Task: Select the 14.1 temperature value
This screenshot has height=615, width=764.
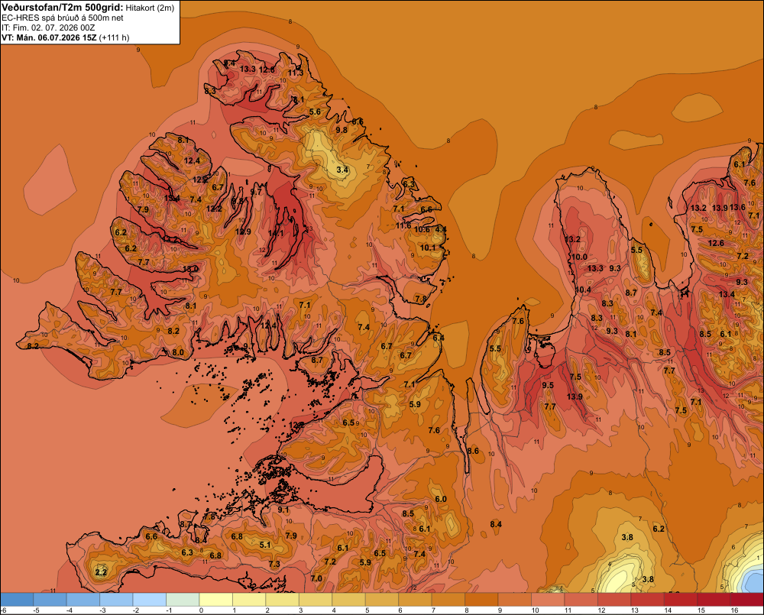Action: pos(276,234)
